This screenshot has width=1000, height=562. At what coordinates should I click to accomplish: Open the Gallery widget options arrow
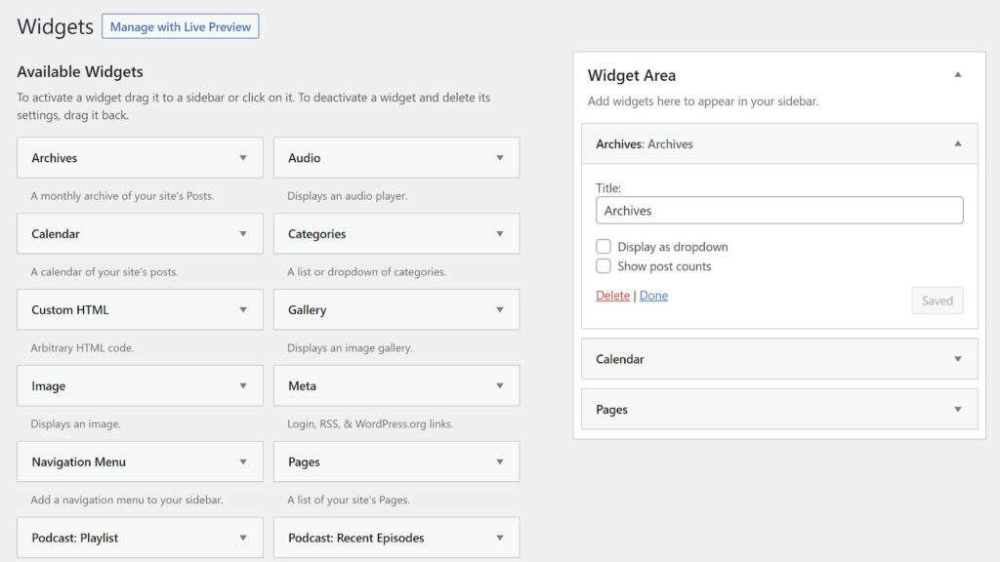pos(500,310)
